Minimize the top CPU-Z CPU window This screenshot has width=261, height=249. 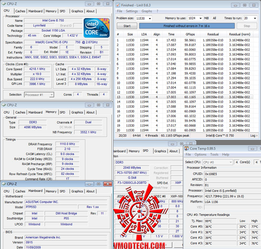coord(90,4)
